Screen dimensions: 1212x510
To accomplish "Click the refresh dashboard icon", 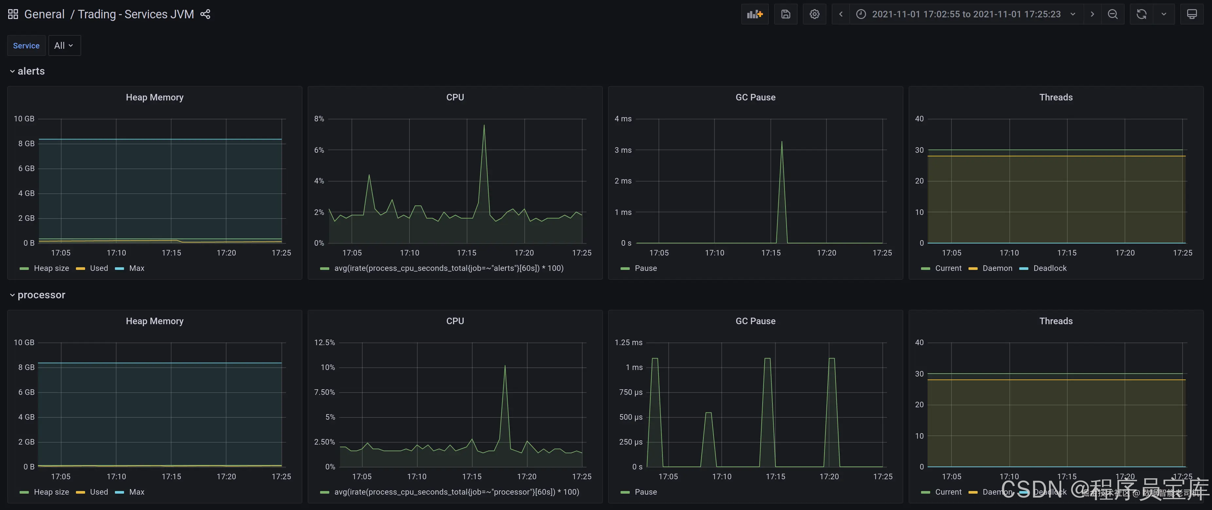I will pyautogui.click(x=1141, y=14).
